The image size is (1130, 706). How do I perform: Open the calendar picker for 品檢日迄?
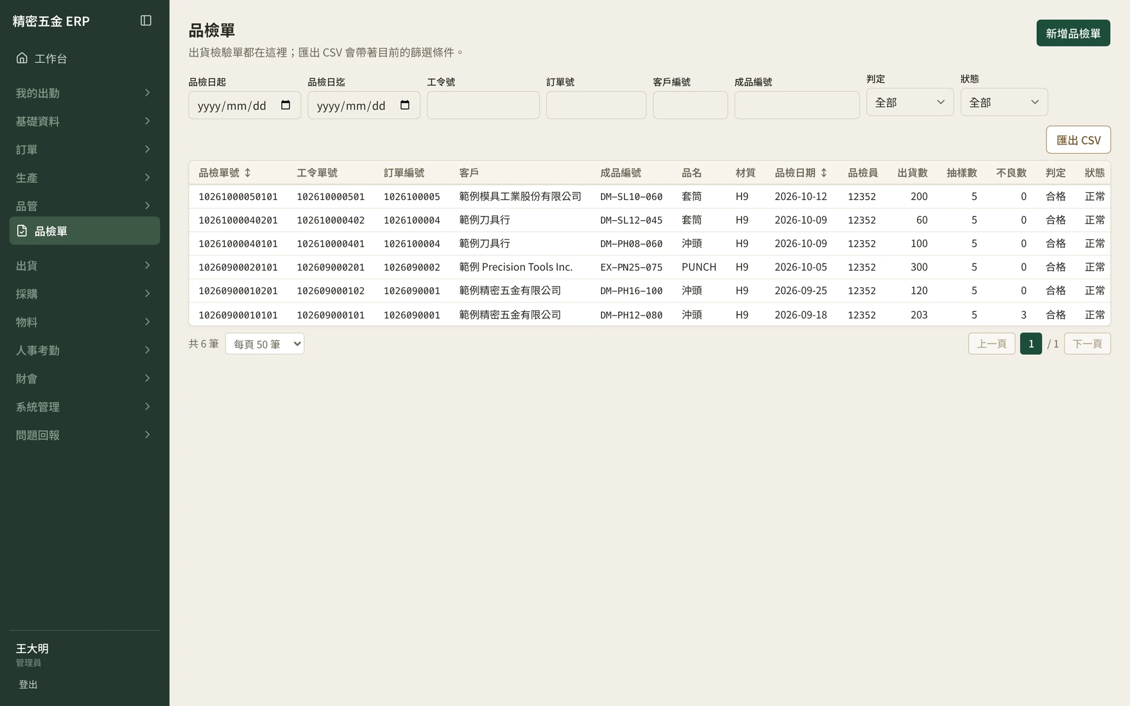pyautogui.click(x=405, y=105)
